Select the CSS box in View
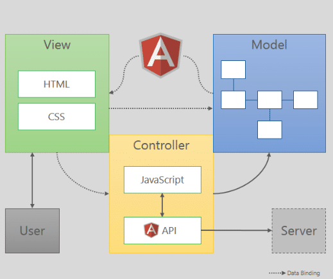 coord(56,117)
